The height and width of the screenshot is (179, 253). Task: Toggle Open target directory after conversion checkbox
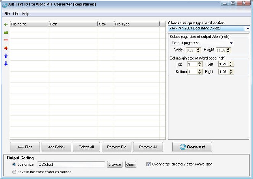(149, 164)
